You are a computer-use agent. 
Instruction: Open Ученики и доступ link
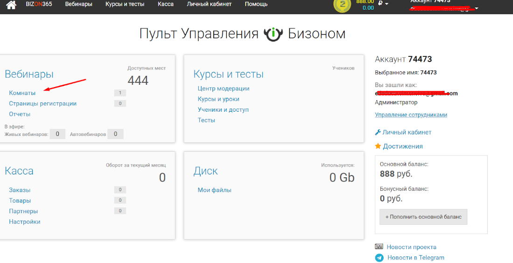(x=223, y=110)
